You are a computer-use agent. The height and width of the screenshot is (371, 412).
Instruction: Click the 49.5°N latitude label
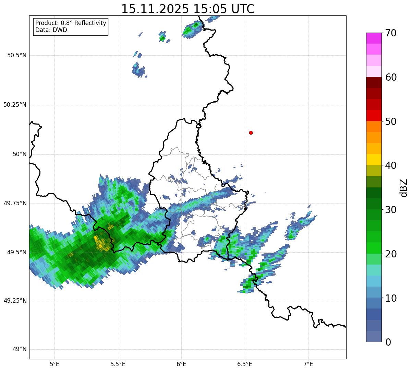(17, 252)
